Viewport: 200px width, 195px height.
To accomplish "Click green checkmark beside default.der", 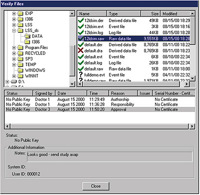I will 80,44.
